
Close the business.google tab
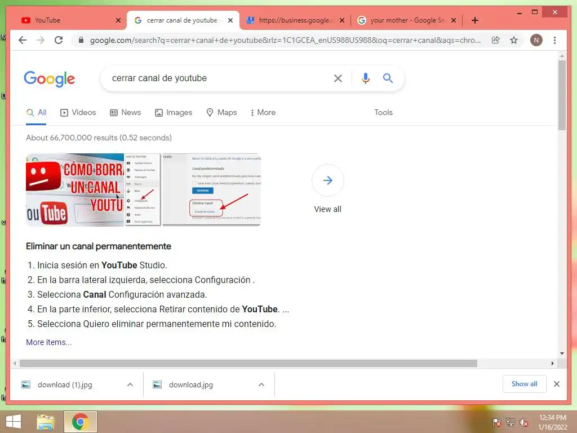point(342,20)
